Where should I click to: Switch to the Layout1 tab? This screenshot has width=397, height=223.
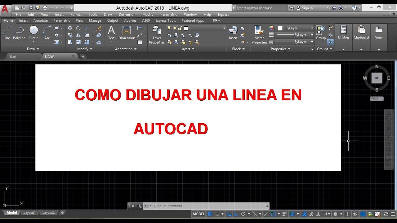(x=29, y=213)
